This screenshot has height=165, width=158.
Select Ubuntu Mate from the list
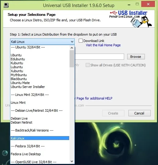click(20, 83)
